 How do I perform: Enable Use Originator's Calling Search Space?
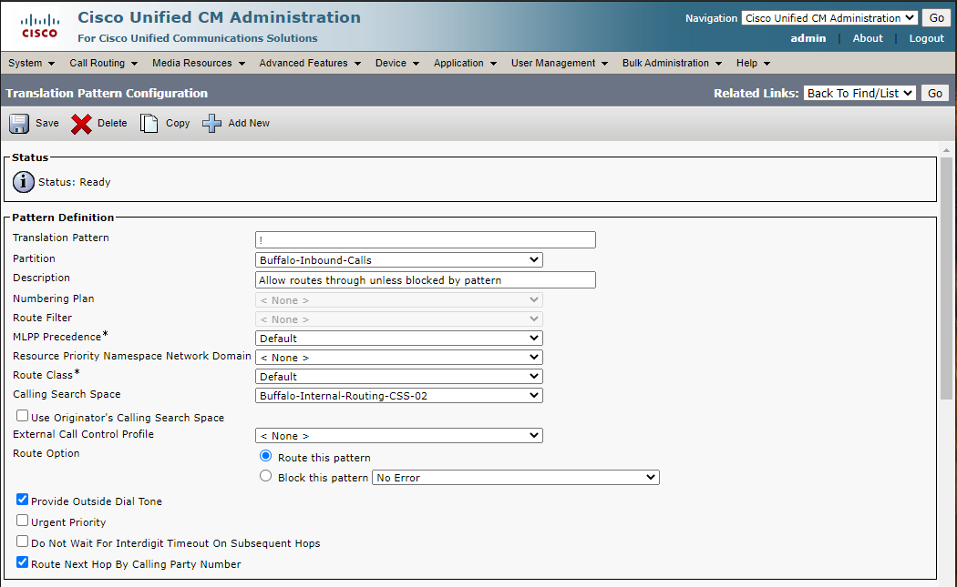pos(23,416)
